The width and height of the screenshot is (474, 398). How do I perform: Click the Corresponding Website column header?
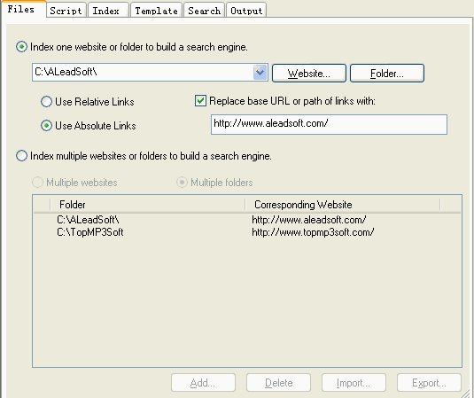(343, 205)
